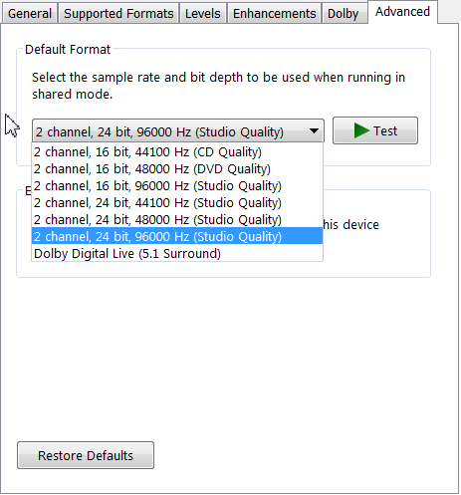Collapse the default format dropdown arrow
This screenshot has width=461, height=495.
point(314,130)
